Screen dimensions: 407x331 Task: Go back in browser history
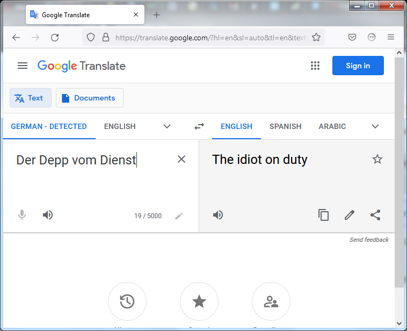16,38
